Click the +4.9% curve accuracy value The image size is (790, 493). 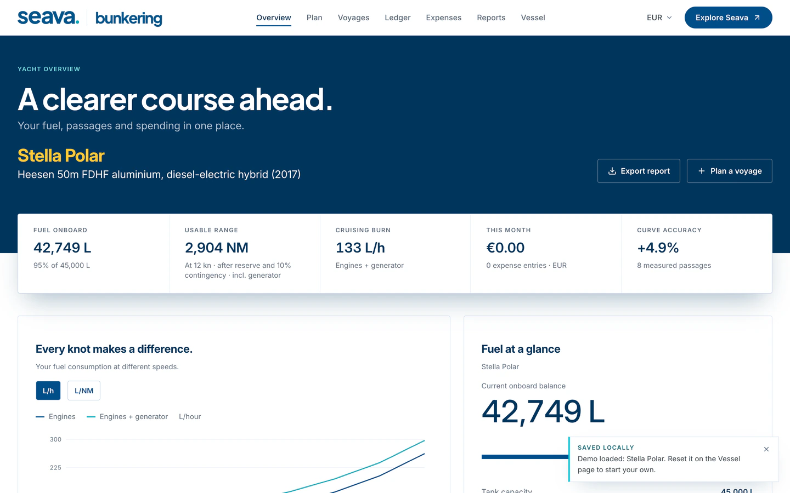[x=658, y=248]
